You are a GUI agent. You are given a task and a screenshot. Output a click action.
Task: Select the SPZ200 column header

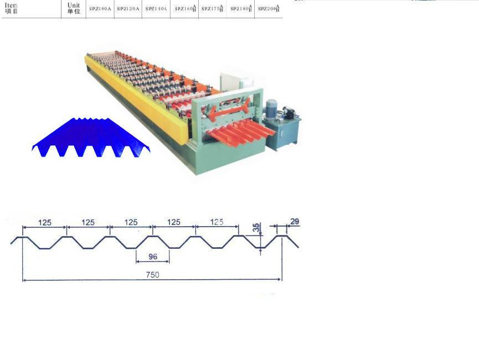[x=269, y=9]
